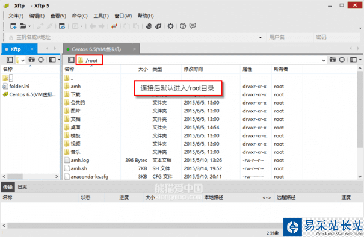Open options via the gear icon
The height and width of the screenshot is (237, 364).
(171, 26)
